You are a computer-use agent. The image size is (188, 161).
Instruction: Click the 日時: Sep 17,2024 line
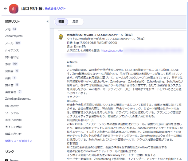pos(92,43)
